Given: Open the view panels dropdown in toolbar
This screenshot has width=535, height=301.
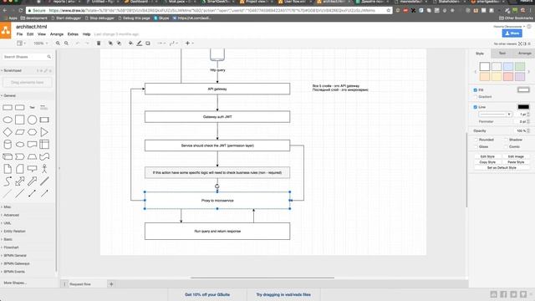Looking at the screenshot, I should click(x=21, y=43).
